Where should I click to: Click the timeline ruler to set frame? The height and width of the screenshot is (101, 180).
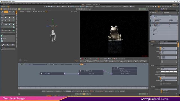[83, 88]
